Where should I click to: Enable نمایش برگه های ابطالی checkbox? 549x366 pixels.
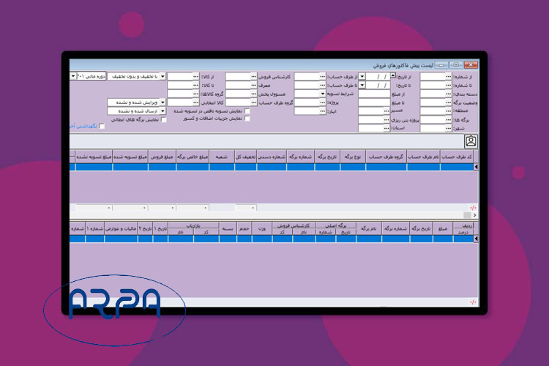click(164, 119)
